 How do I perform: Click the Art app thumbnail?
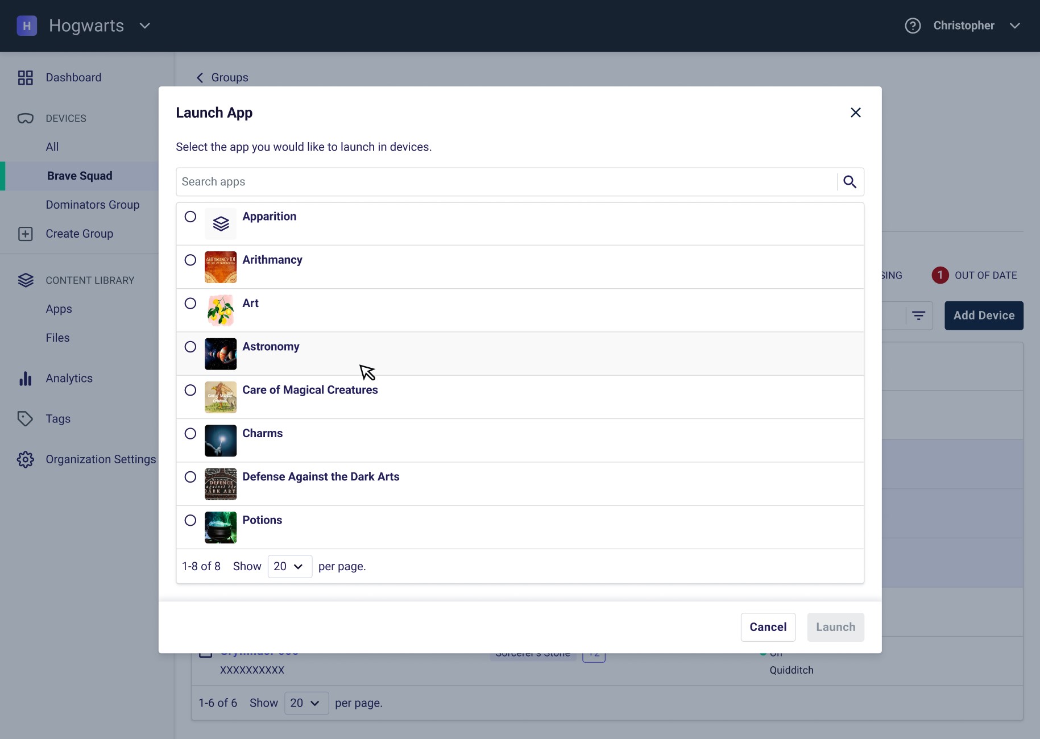coord(221,310)
